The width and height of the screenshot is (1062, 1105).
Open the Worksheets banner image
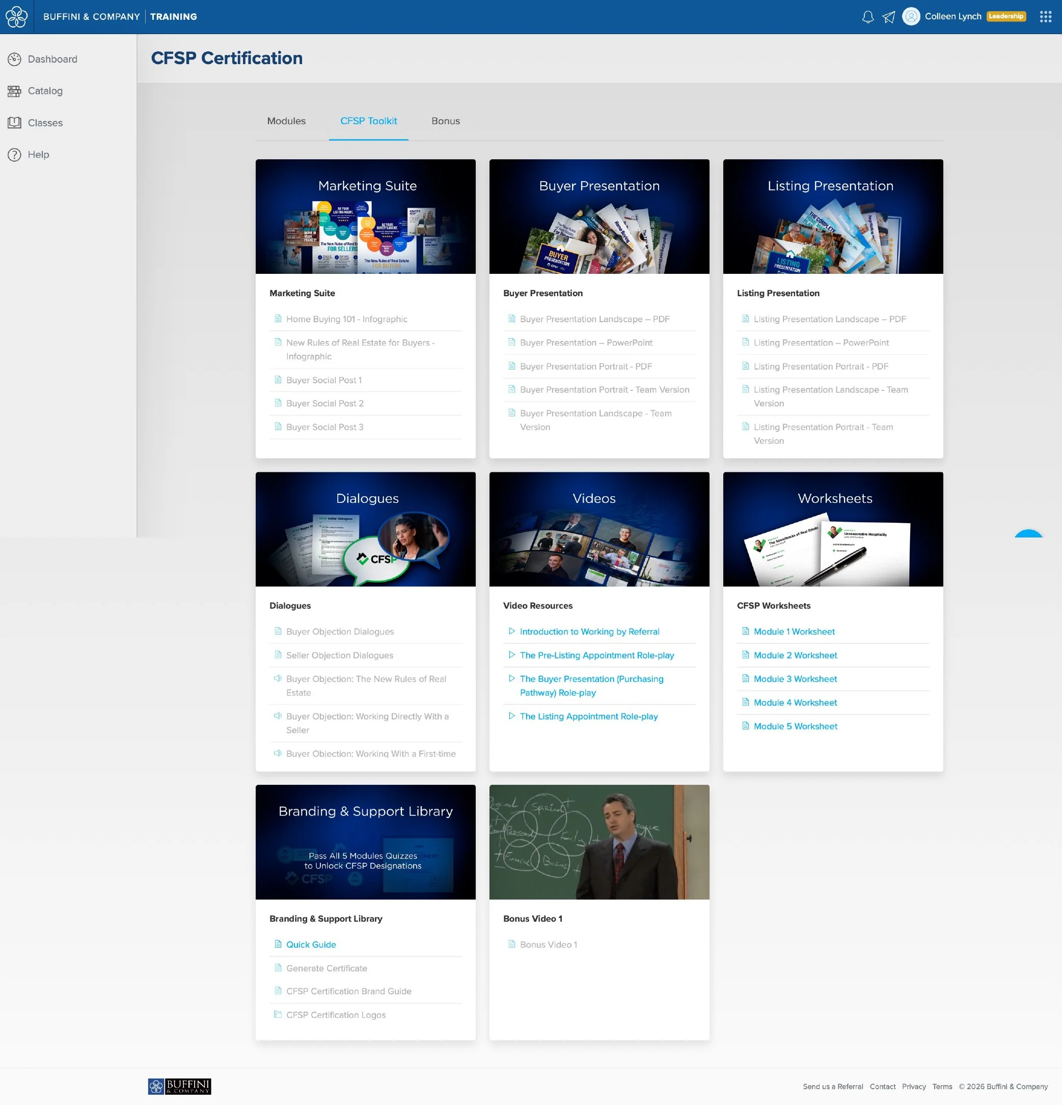(x=833, y=529)
